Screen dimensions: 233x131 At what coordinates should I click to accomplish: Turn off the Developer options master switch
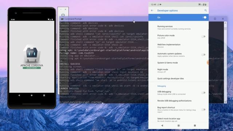[x=204, y=17]
